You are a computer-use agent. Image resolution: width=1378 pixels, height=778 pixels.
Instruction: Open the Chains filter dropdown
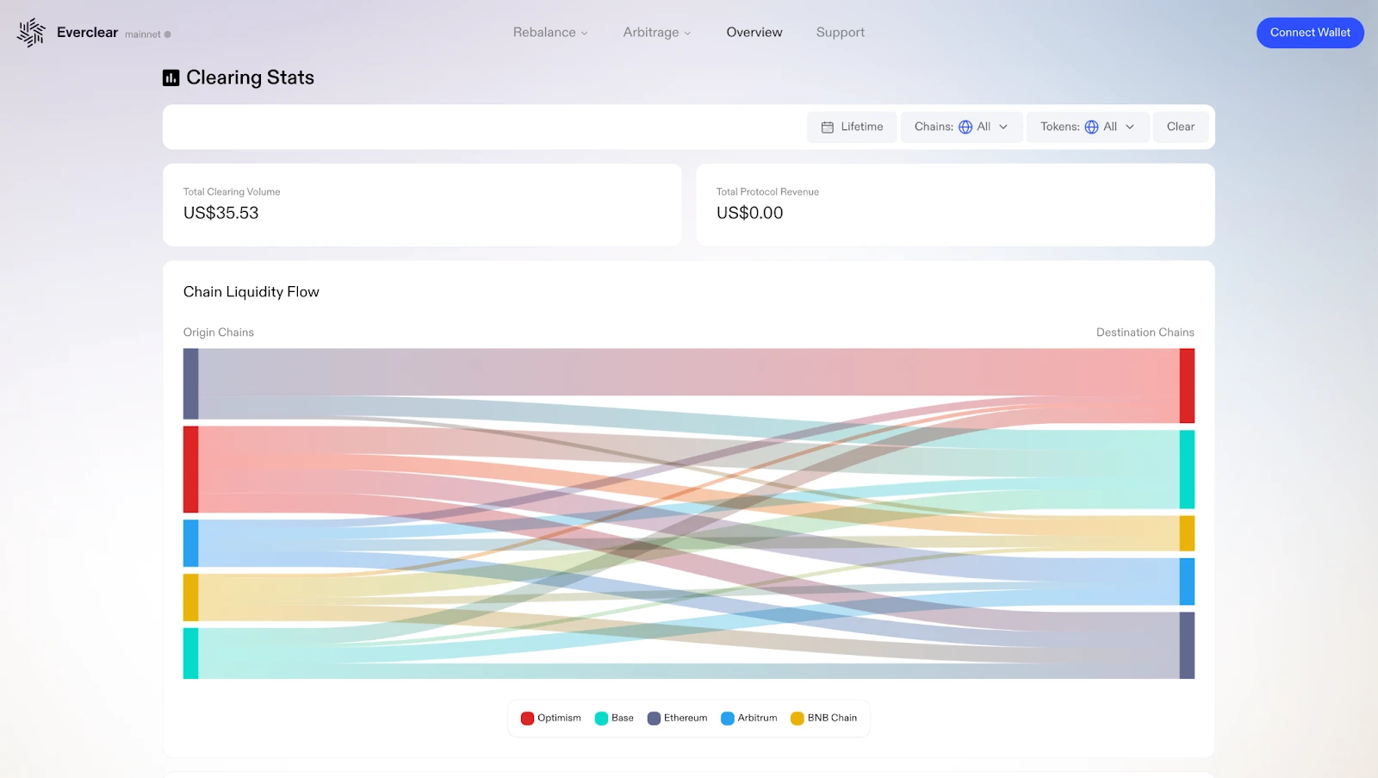961,128
